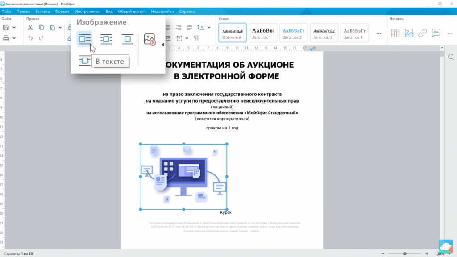The image size is (457, 257).
Task: Insert an image from the Вставка group
Action: 409,33
